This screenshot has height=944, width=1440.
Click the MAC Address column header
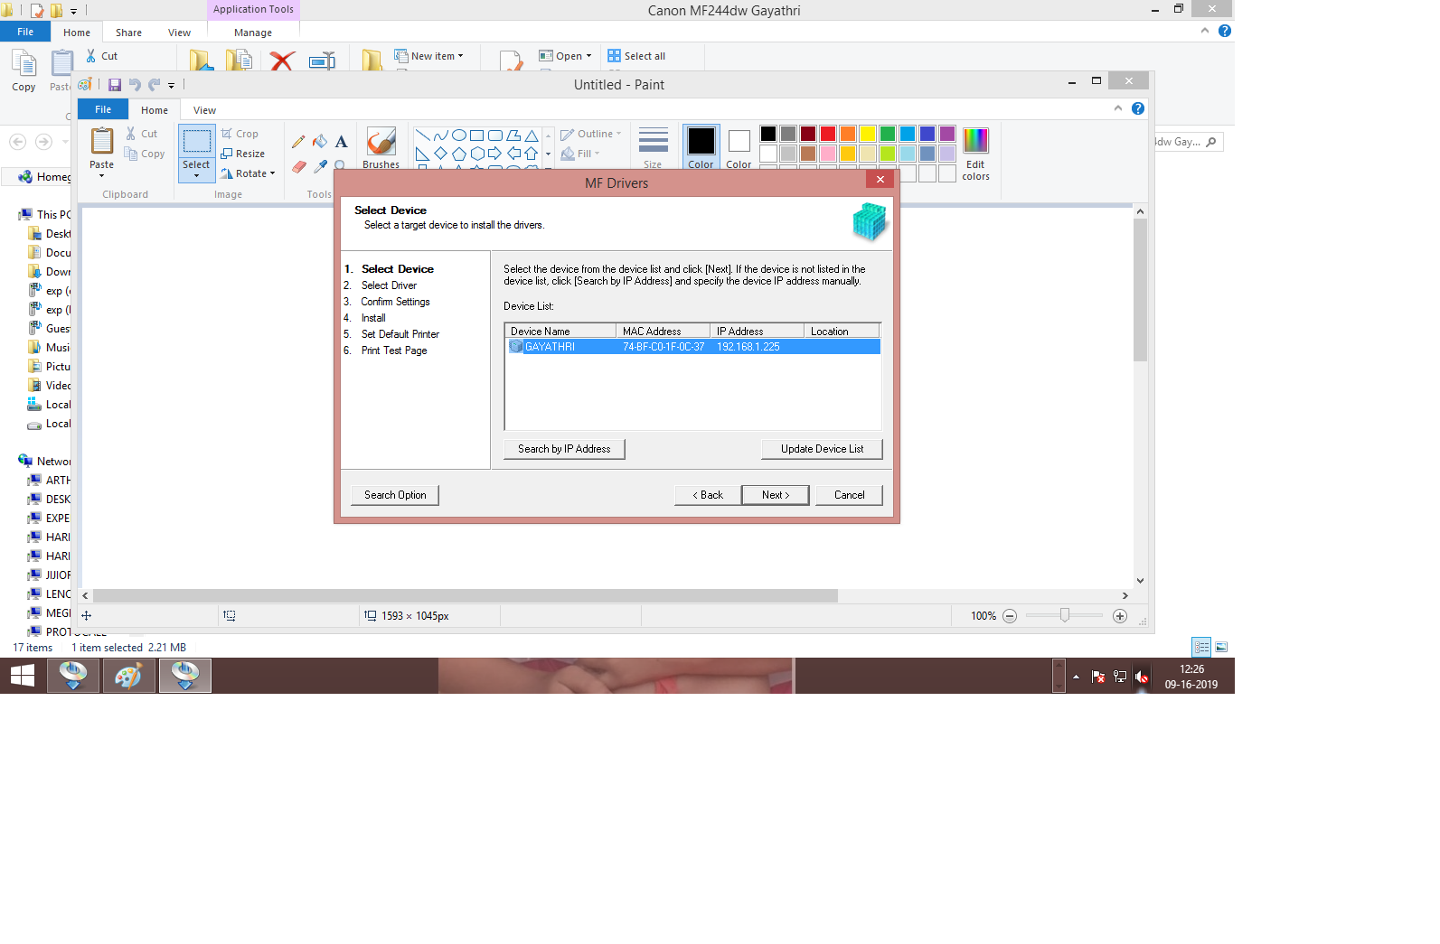[x=663, y=332]
